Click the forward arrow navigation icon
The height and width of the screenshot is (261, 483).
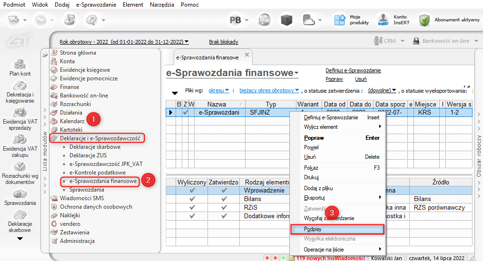[40, 20]
